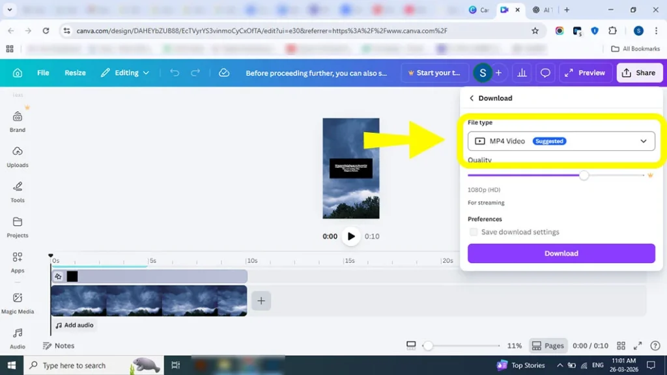This screenshot has width=667, height=375.
Task: Toggle full screen presentation view
Action: (x=639, y=346)
